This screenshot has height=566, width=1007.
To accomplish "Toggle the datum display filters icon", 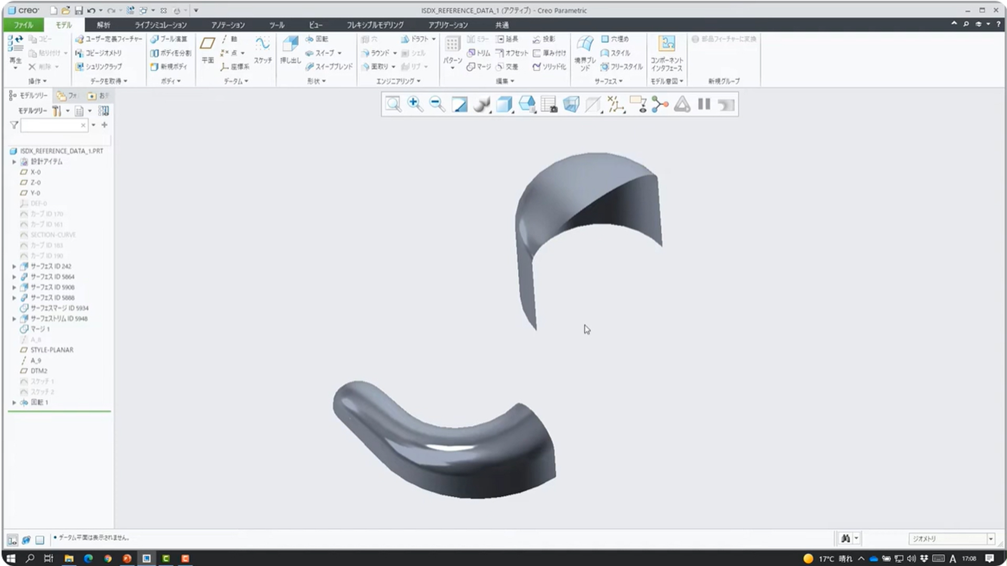I will (x=616, y=104).
